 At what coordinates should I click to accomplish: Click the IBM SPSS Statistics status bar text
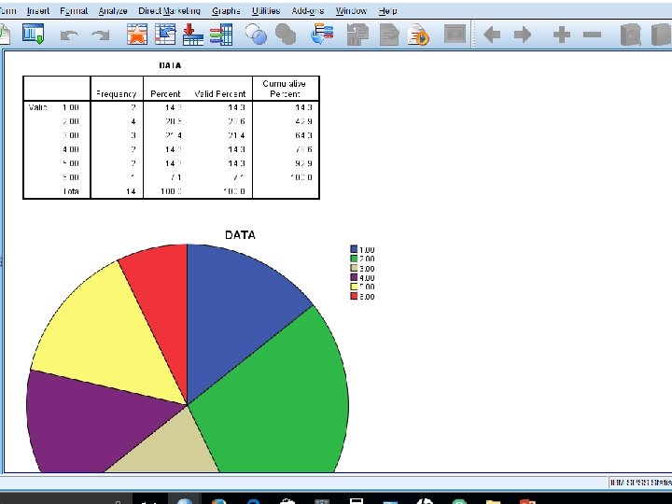click(640, 483)
